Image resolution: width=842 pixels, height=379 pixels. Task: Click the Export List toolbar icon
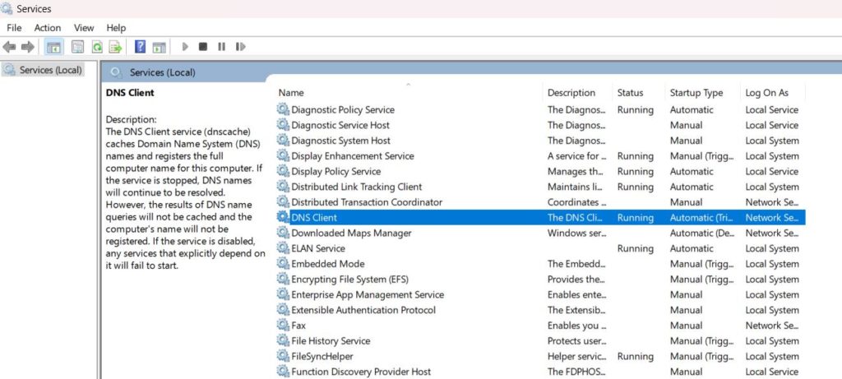pyautogui.click(x=115, y=47)
